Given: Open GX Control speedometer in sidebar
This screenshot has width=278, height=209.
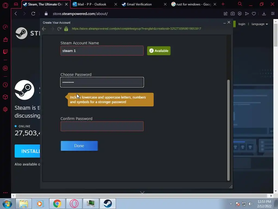Looking at the screenshot, I should (5, 27).
